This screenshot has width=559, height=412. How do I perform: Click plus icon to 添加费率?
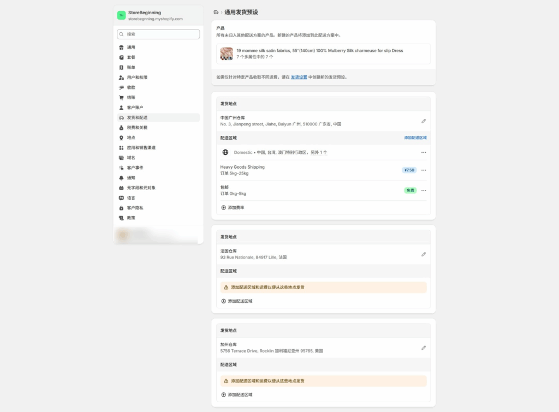[224, 207]
